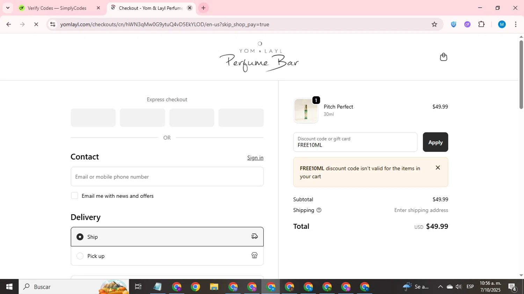Viewport: 524px width, 294px height.
Task: Expand the tab search dropdown arrow
Action: click(x=8, y=8)
